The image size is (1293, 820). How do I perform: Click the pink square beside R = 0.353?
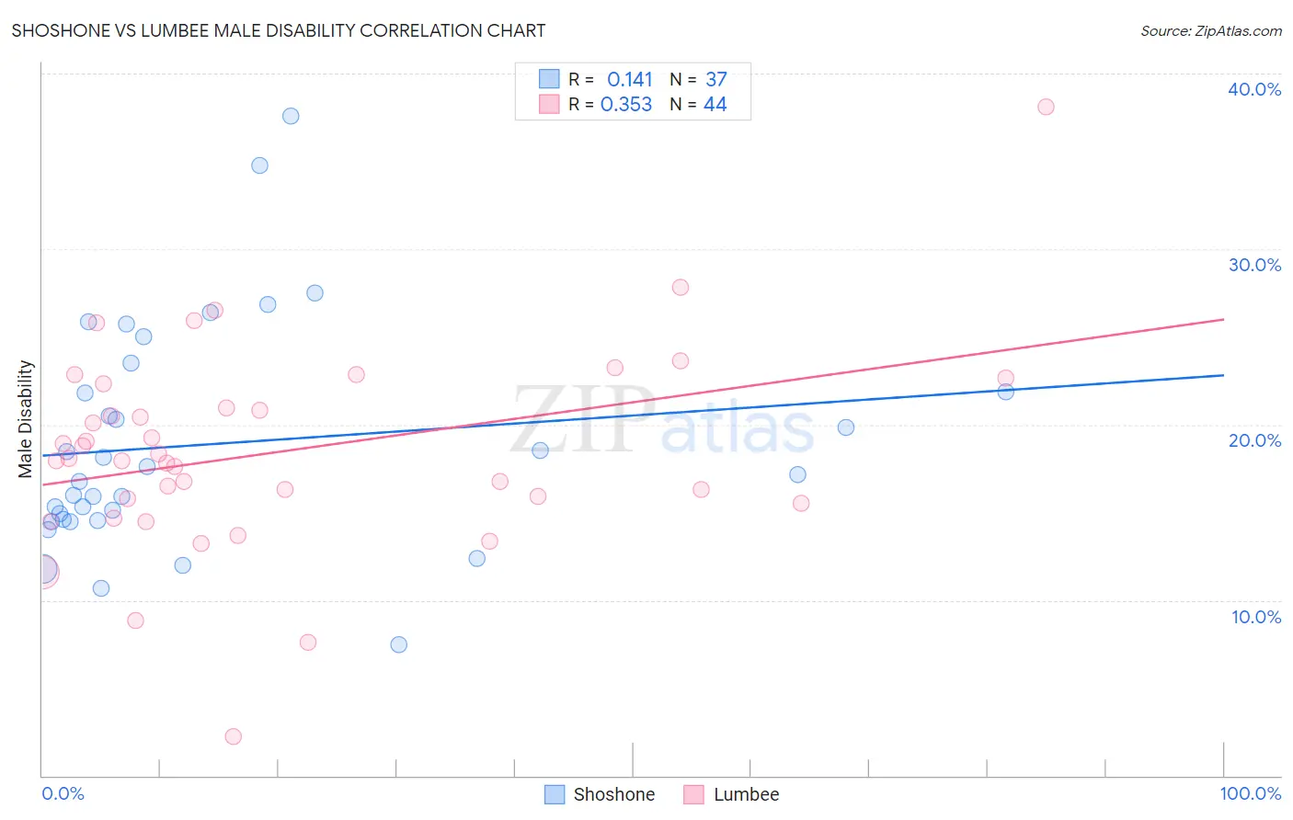tap(549, 104)
